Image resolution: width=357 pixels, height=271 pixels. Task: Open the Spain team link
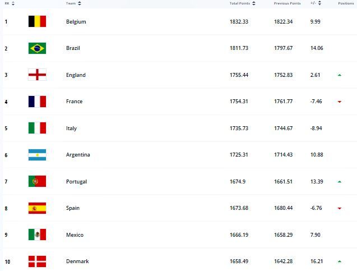point(73,208)
